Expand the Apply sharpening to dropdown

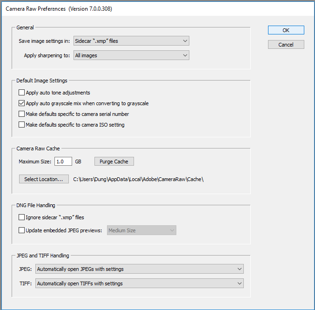click(131, 55)
